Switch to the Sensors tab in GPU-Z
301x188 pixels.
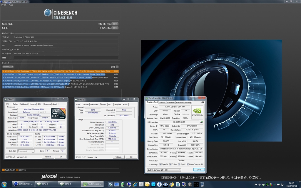point(162,103)
